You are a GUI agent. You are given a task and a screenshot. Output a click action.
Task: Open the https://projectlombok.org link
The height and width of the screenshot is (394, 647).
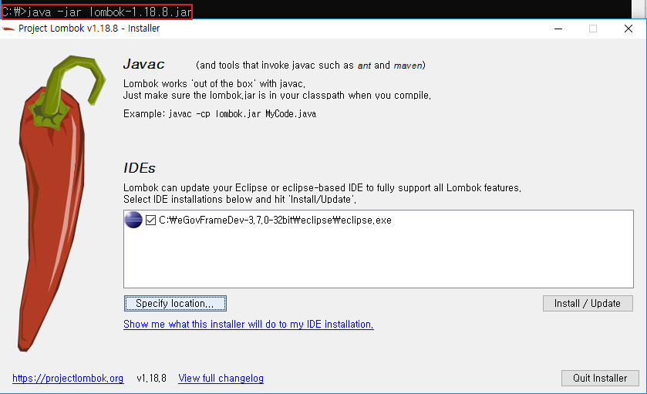(68, 378)
